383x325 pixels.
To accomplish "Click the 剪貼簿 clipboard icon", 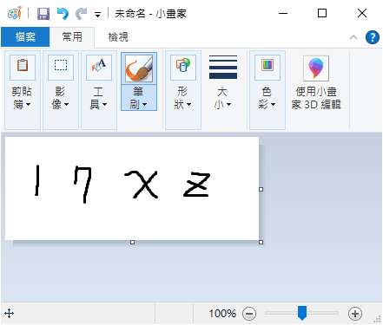I will point(23,67).
